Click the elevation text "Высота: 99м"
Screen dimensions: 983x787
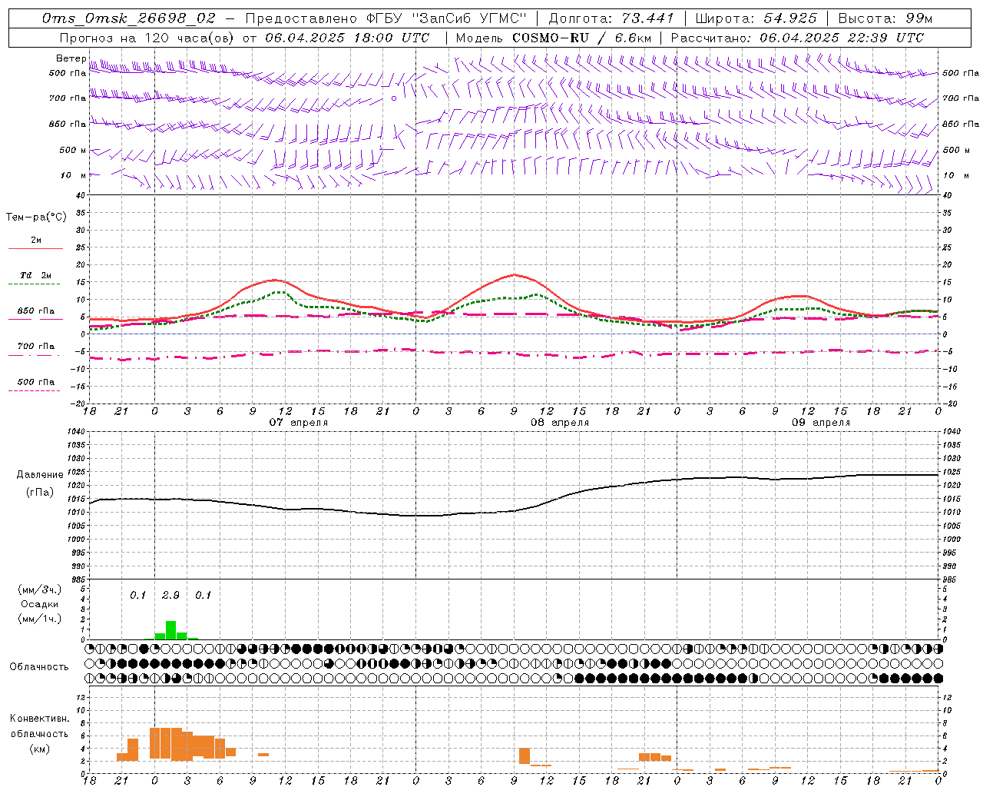point(885,18)
